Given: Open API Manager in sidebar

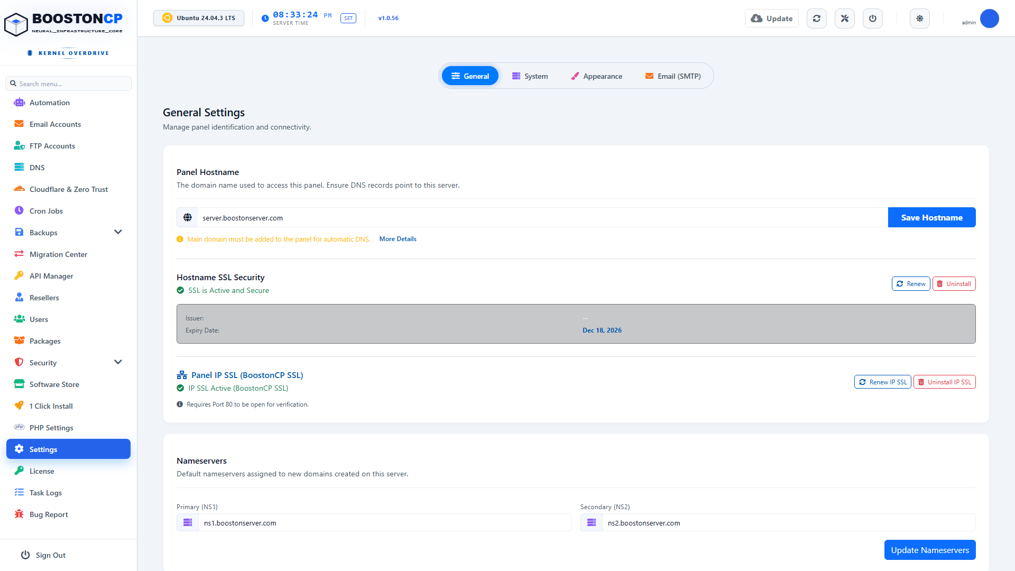Looking at the screenshot, I should pos(68,276).
